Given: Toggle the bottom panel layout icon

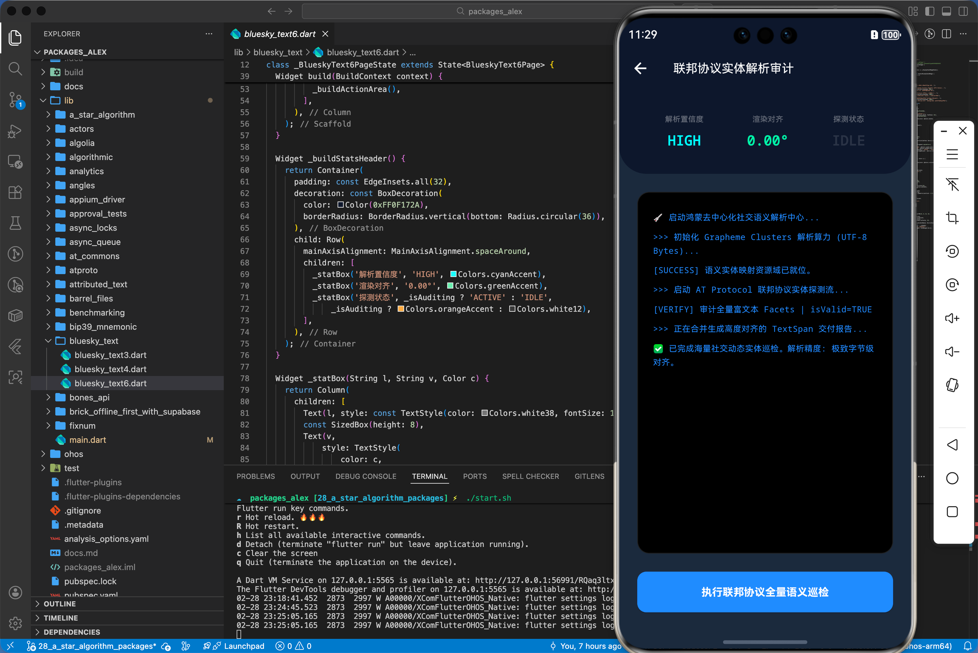Looking at the screenshot, I should 946,11.
